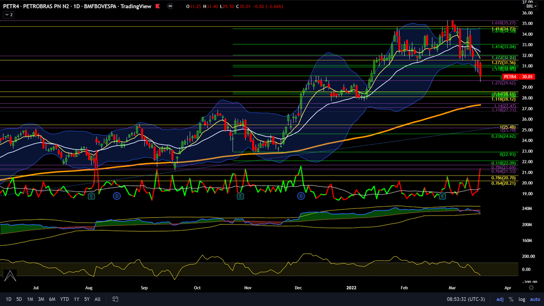The image size is (544, 306).
Task: Click the 200.00 value on oscillator scale
Action: click(x=529, y=256)
